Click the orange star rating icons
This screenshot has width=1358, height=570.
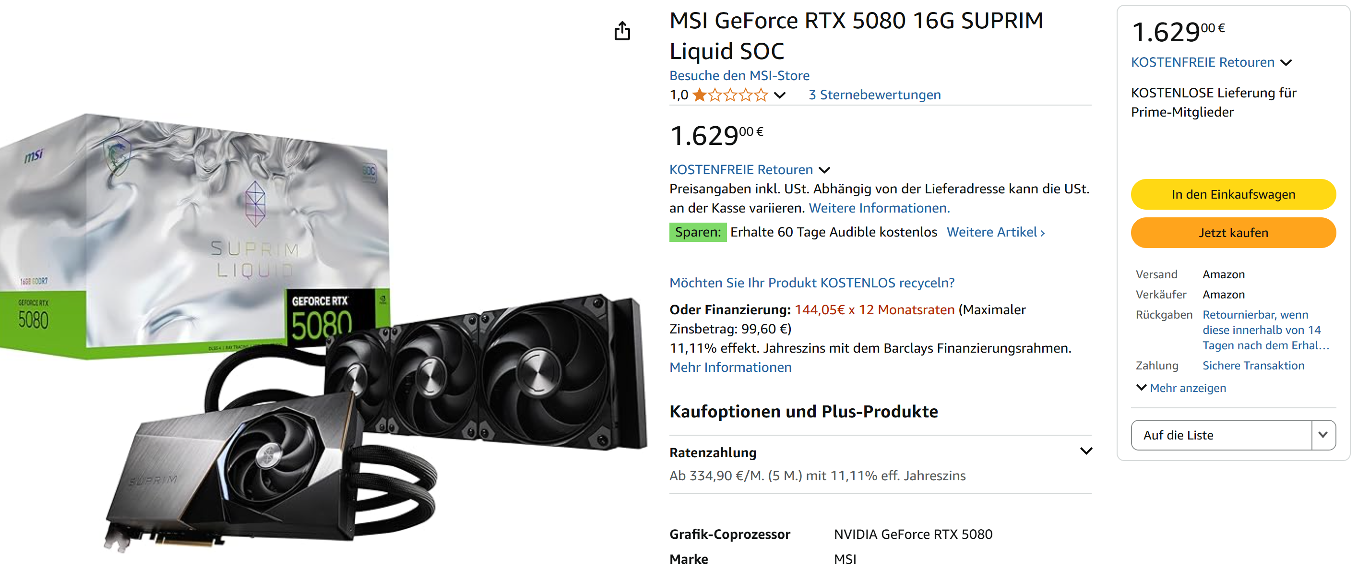(x=729, y=95)
